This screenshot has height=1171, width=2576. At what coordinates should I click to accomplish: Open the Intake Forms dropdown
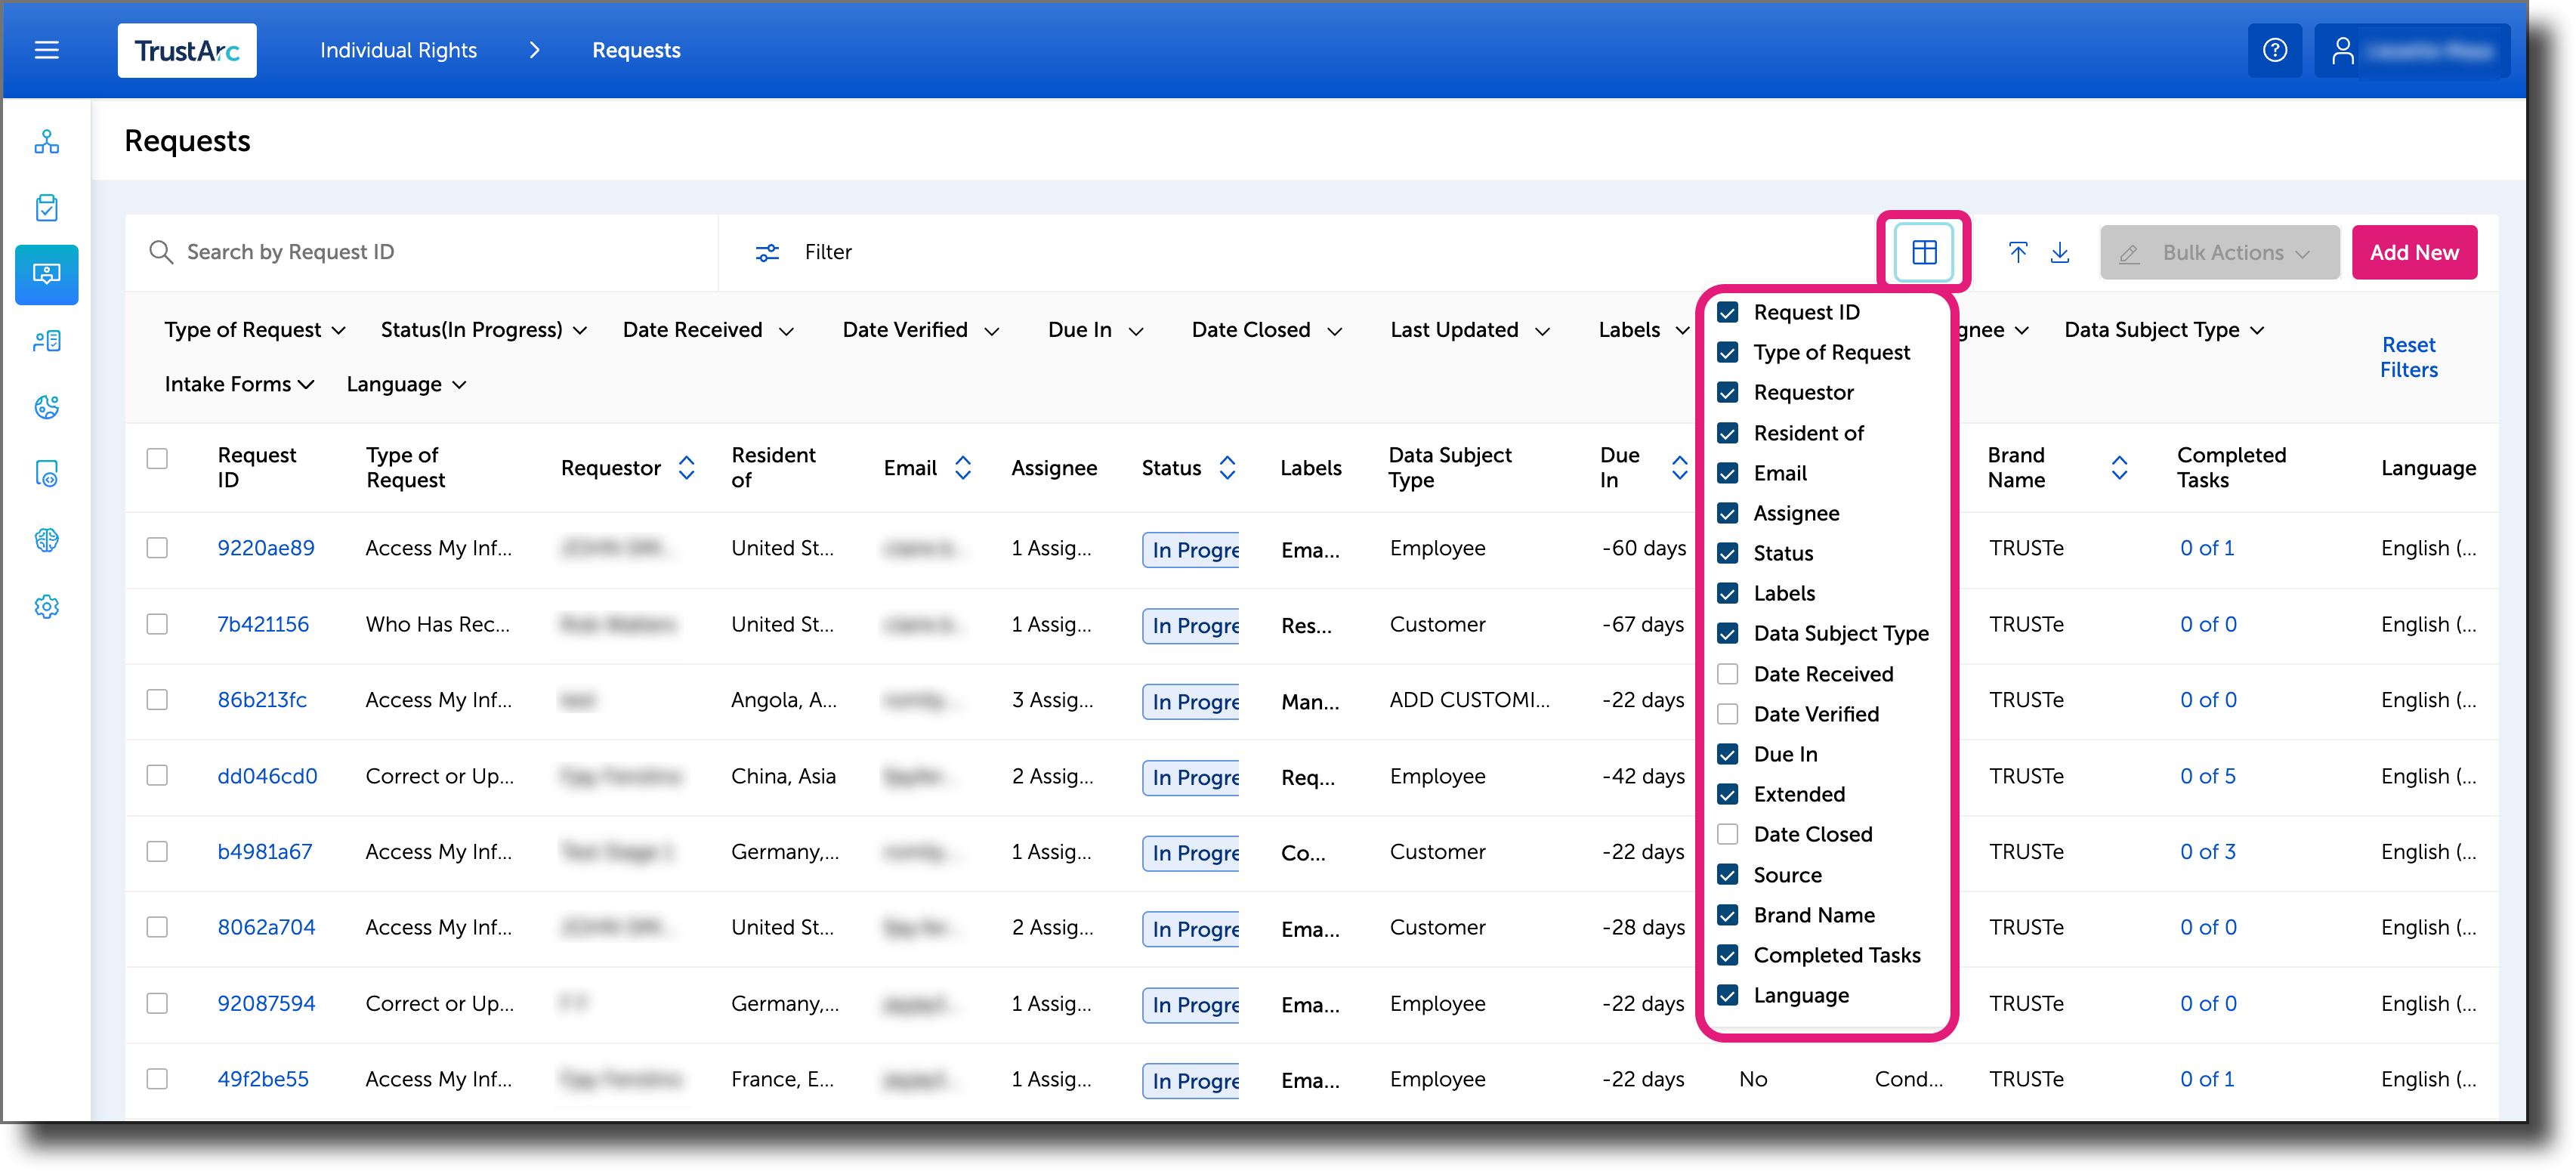[x=239, y=384]
